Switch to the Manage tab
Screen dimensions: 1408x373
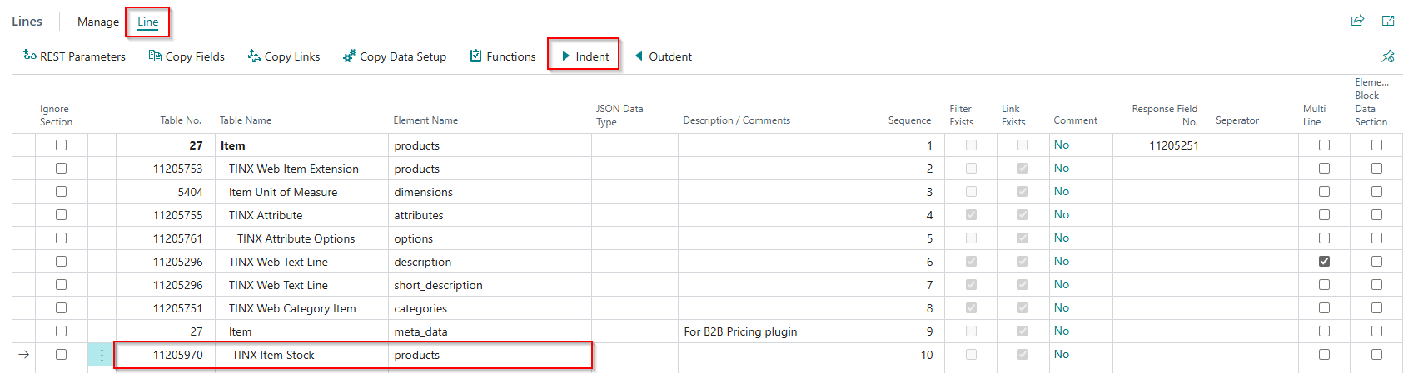(98, 22)
